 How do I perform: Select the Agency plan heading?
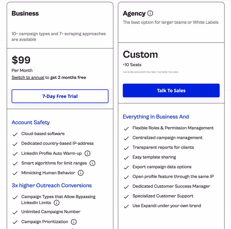click(x=134, y=13)
